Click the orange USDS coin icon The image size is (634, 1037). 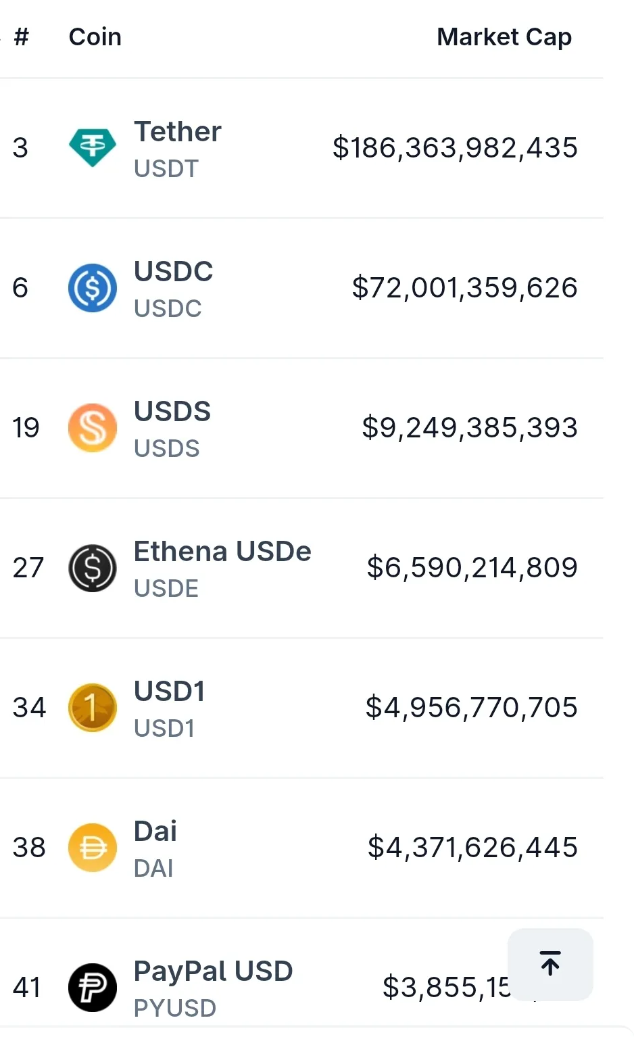[93, 427]
